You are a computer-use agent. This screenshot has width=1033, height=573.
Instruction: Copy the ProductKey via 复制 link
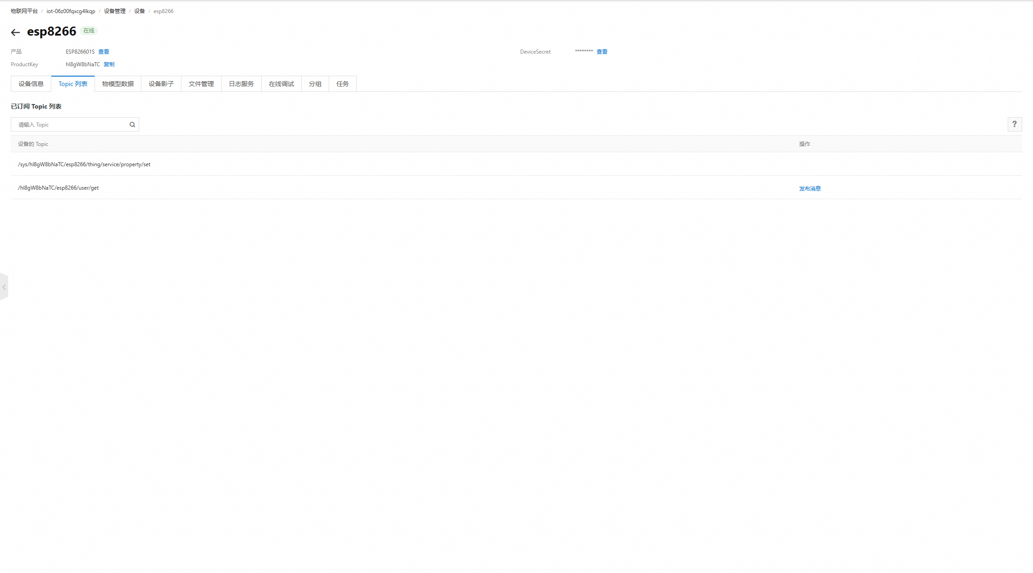click(x=109, y=64)
